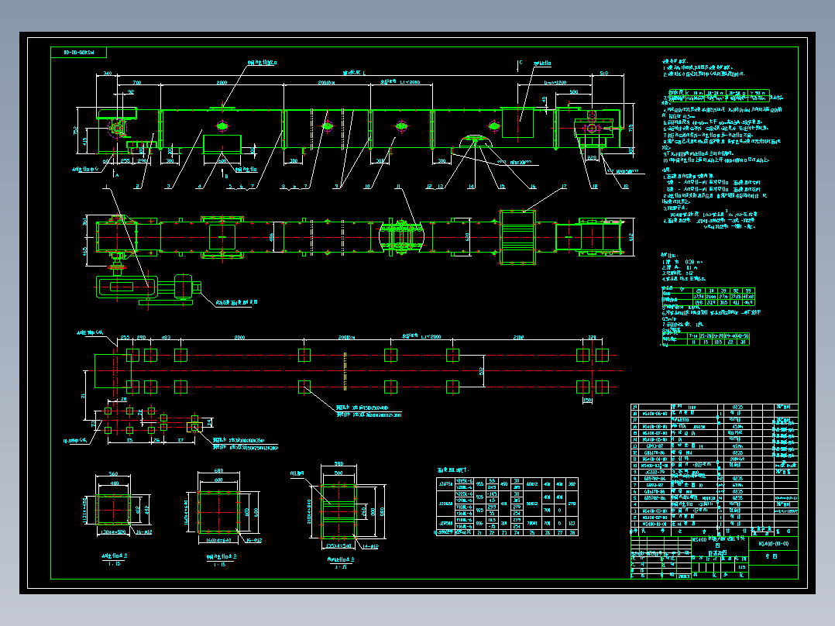Image resolution: width=835 pixels, height=626 pixels.
Task: Select the rectangular inlet hopper under the trough
Action: (222, 144)
